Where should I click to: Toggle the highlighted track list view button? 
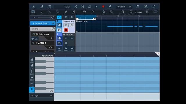pos(59,17)
